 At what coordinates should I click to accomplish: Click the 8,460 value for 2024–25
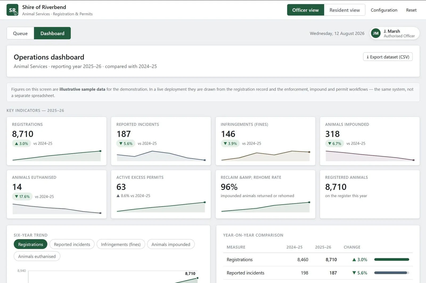tap(303, 260)
